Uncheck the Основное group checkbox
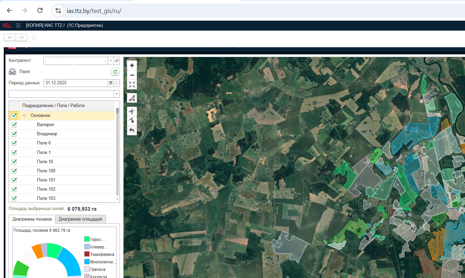Image resolution: width=465 pixels, height=278 pixels. click(x=14, y=116)
